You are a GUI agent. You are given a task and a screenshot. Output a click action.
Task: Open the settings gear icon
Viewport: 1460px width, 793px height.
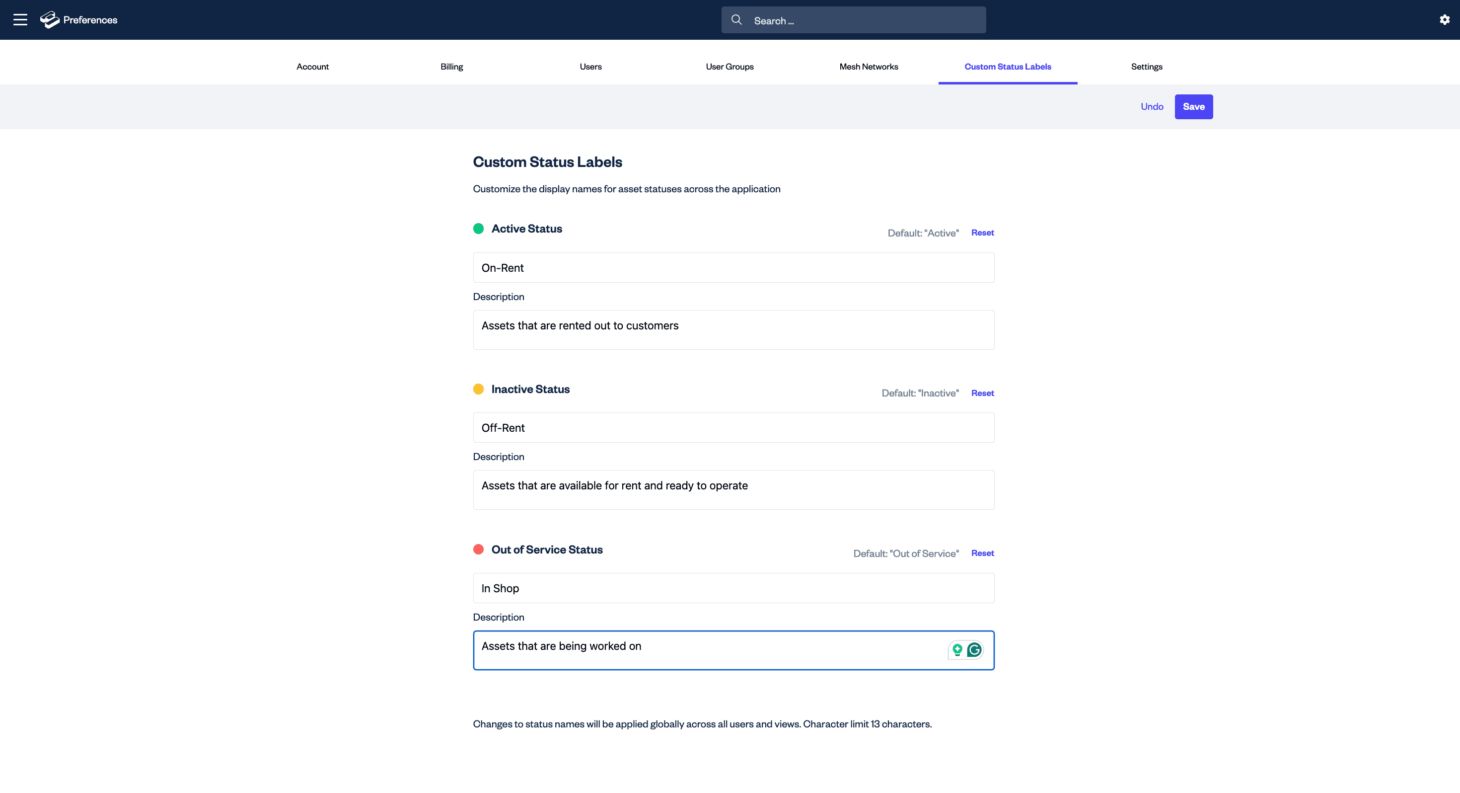(x=1444, y=20)
